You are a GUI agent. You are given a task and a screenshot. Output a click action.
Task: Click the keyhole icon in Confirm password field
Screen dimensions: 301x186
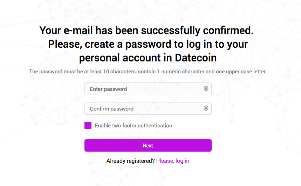[x=206, y=108]
